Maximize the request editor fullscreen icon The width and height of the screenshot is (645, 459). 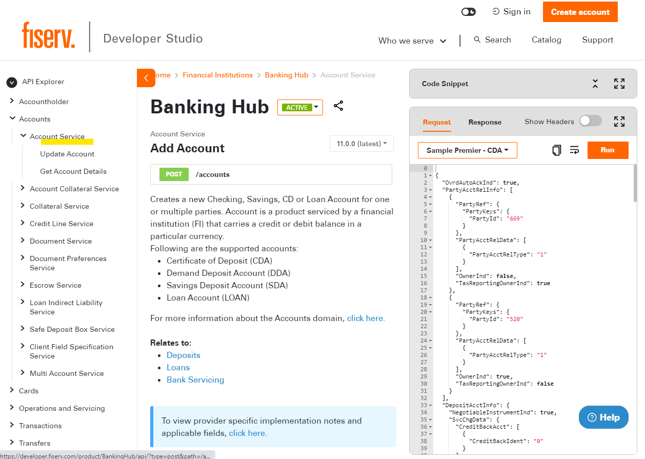[619, 122]
